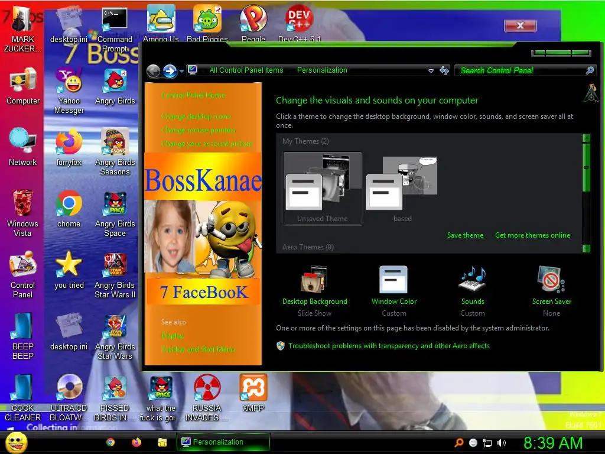Open Troubleshoot transparency and Aero effects
Image resolution: width=605 pixels, height=454 pixels.
point(389,346)
